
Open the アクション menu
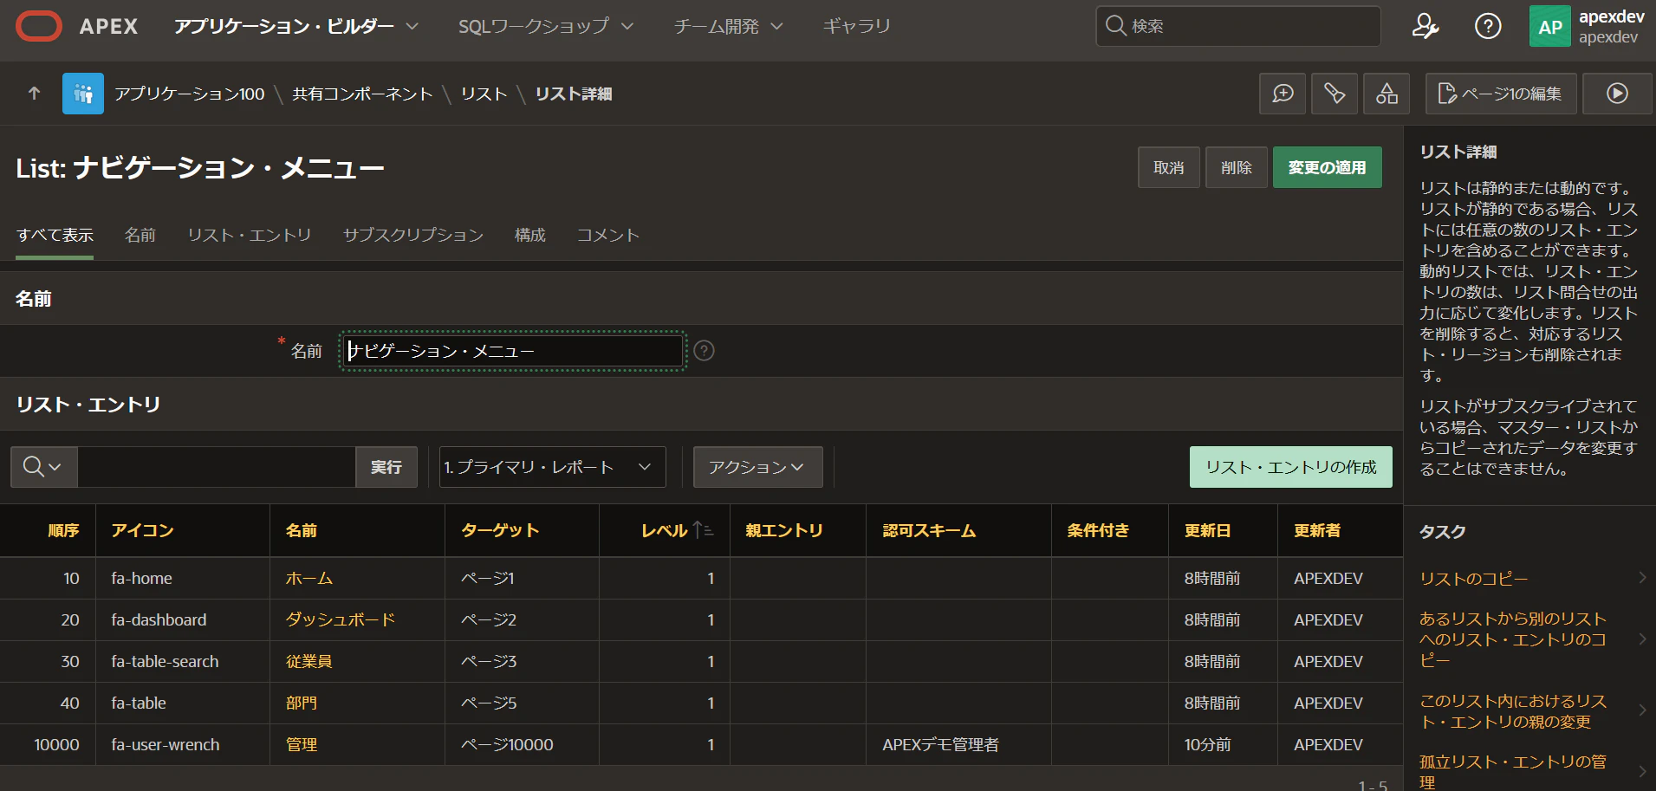pos(757,467)
